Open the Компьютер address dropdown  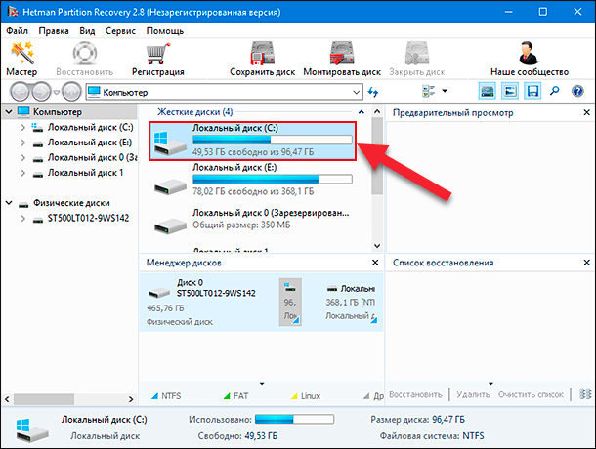(357, 93)
